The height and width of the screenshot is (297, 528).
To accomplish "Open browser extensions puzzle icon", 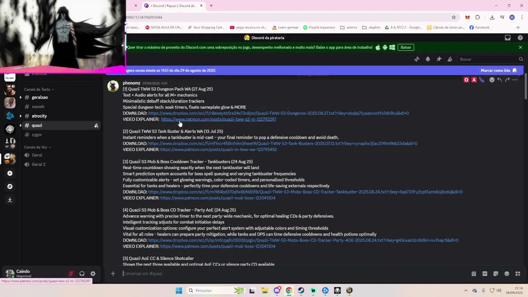I will pyautogui.click(x=478, y=17).
